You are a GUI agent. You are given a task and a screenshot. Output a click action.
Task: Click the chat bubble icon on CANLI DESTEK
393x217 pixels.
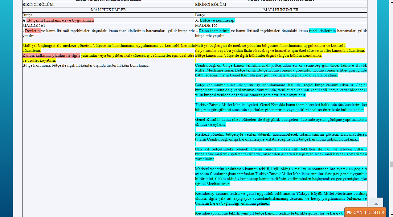pos(349,213)
